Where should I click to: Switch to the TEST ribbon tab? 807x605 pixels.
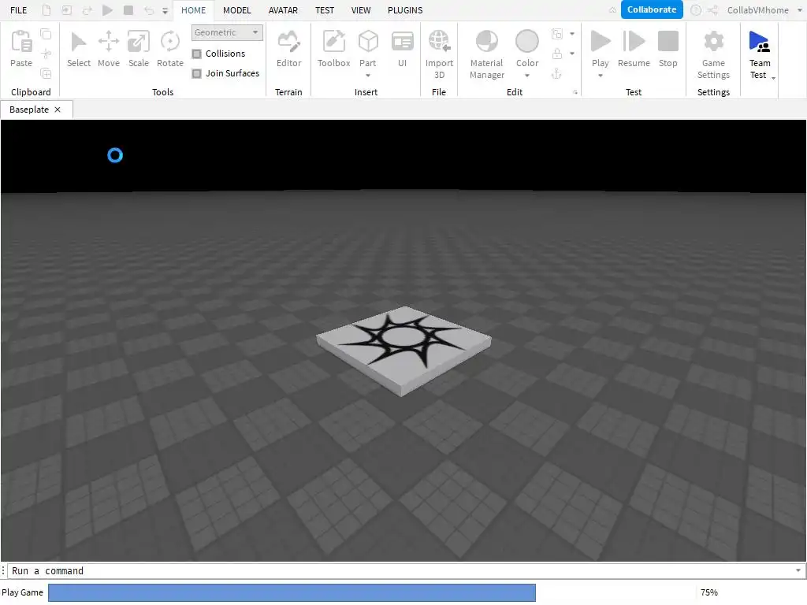[x=325, y=10]
